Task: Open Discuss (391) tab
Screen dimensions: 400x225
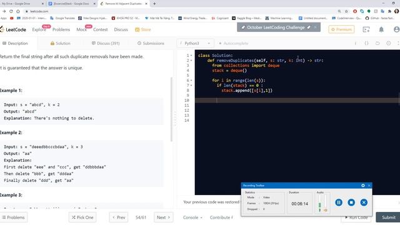Action: (x=106, y=43)
